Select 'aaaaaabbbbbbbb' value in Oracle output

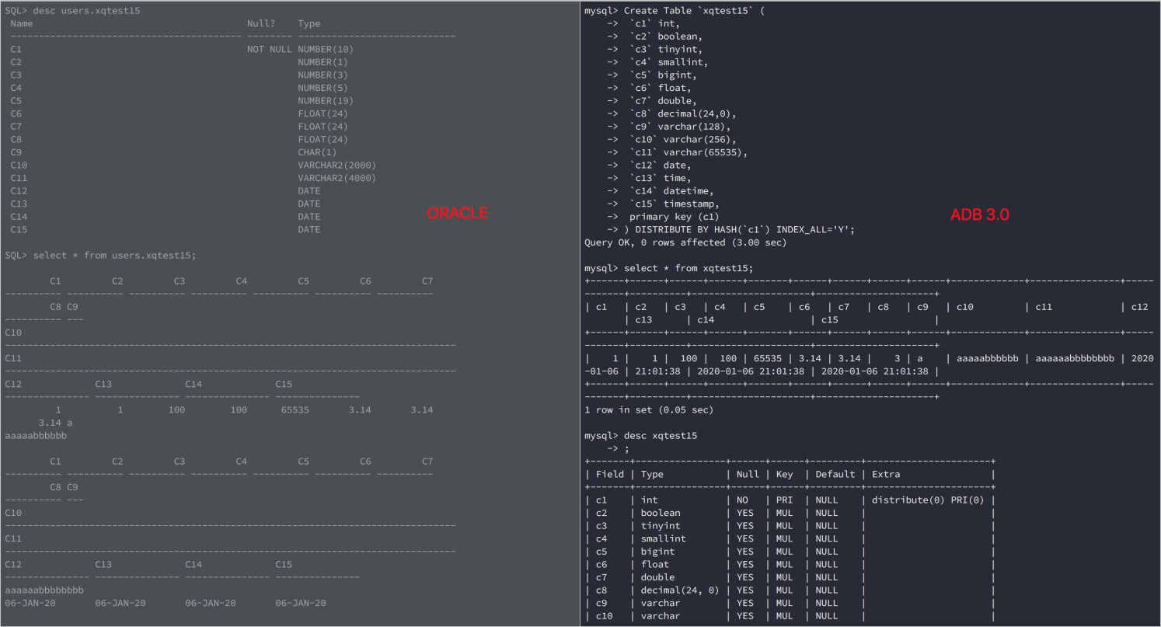pyautogui.click(x=44, y=590)
